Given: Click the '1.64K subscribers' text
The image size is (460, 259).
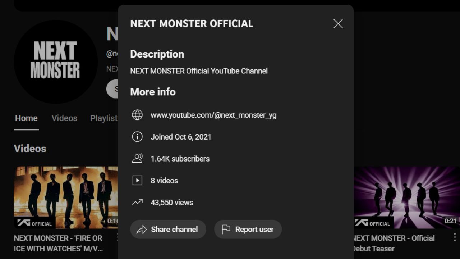Looking at the screenshot, I should [180, 159].
